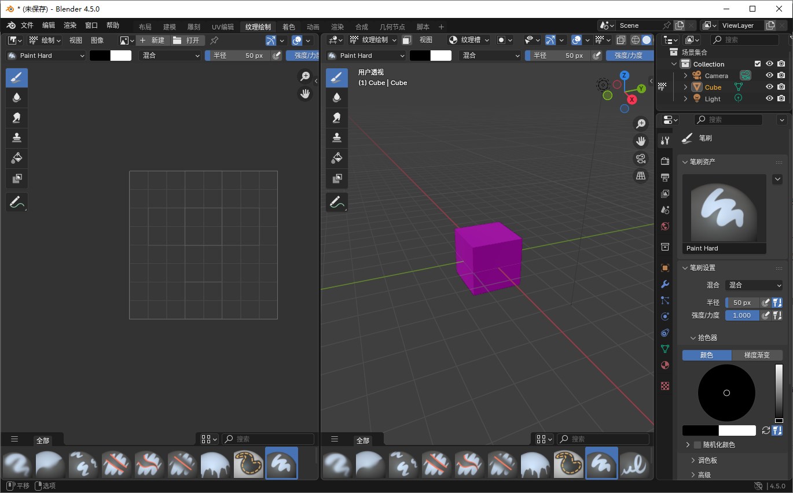Select the Fill tool in the 3D viewport toolbar
Viewport: 793px width, 493px height.
pos(337,158)
